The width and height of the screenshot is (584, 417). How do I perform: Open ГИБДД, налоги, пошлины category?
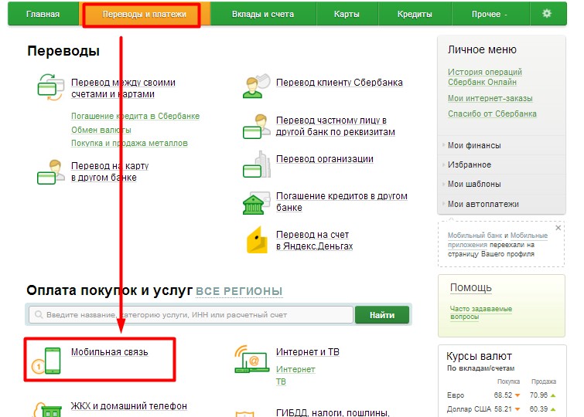[333, 412]
